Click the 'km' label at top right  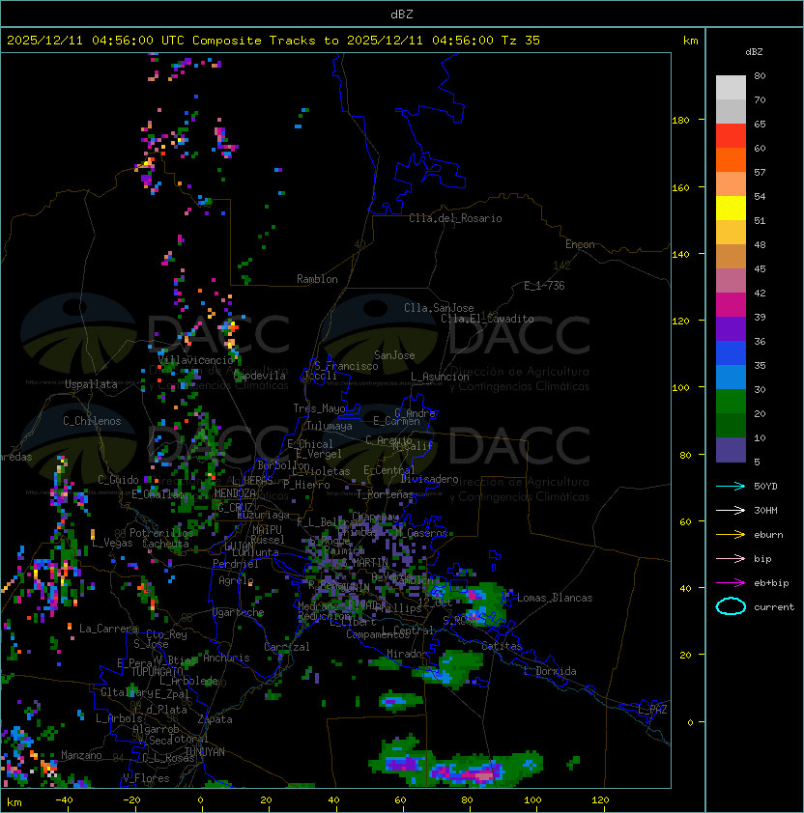(x=690, y=41)
